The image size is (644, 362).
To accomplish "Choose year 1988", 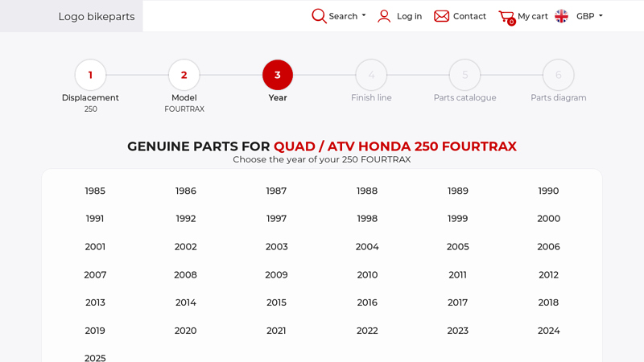I will pyautogui.click(x=367, y=191).
